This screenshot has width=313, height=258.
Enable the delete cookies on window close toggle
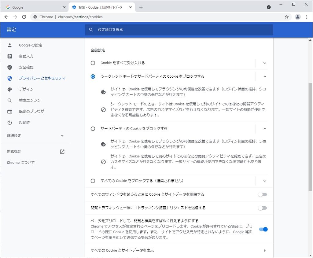262,194
